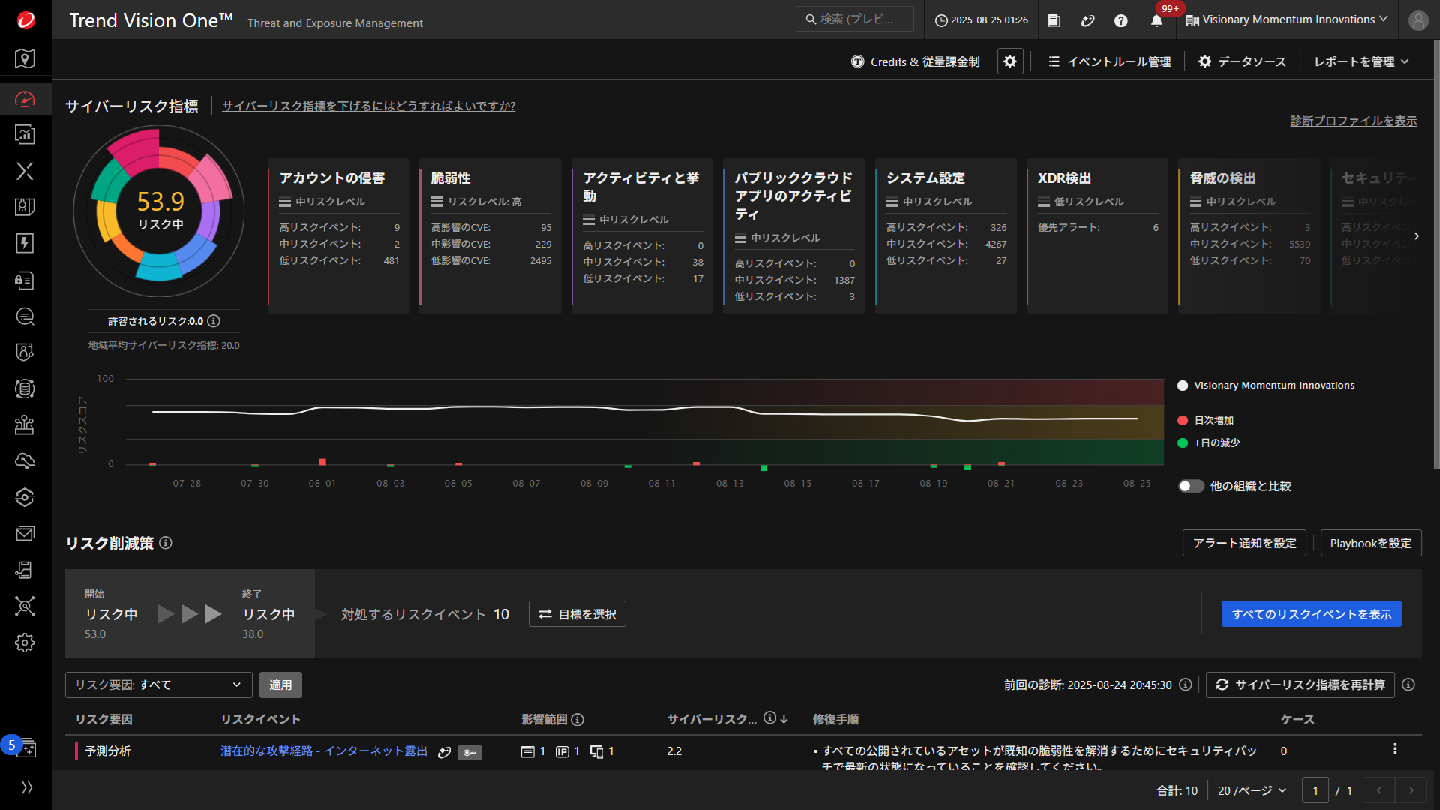
Task: Click the three-dot menu on 予測分析 row
Action: pyautogui.click(x=1395, y=748)
